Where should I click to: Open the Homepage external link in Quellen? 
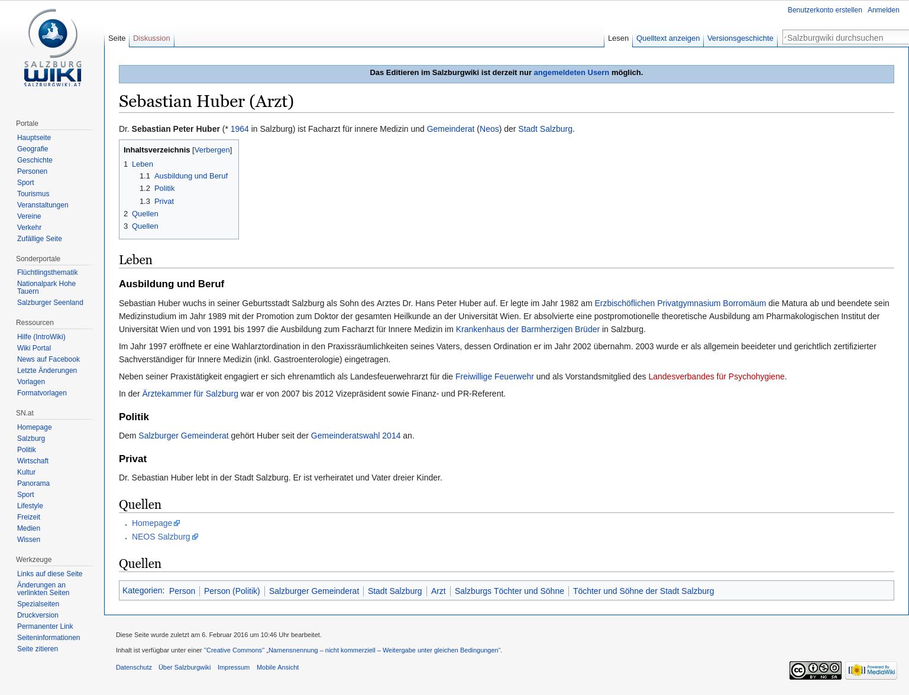tap(156, 523)
